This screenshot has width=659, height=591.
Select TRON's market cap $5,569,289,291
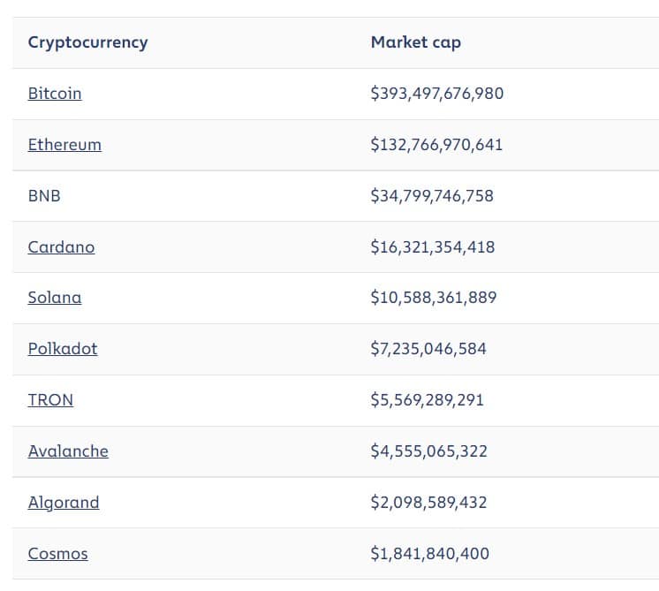pos(428,400)
